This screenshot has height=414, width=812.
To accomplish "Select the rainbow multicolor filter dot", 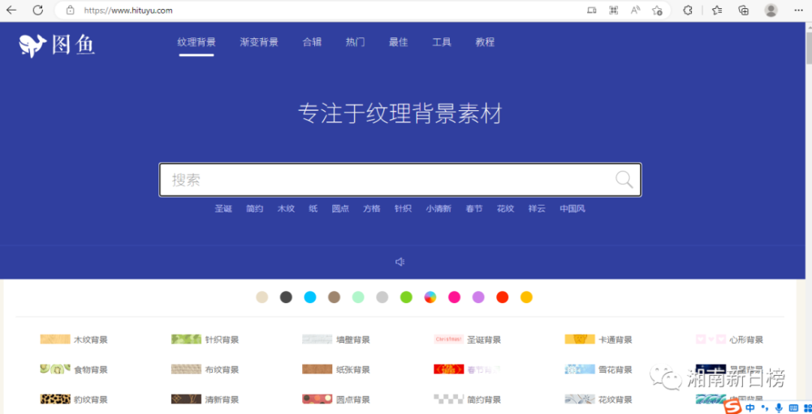I will pyautogui.click(x=430, y=297).
